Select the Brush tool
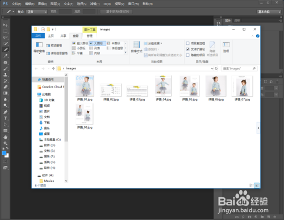 pos(5,69)
